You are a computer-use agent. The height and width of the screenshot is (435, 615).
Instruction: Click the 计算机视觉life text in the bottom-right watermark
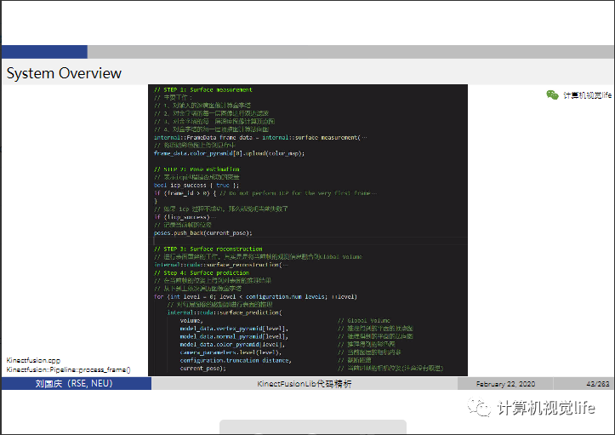pyautogui.click(x=546, y=409)
